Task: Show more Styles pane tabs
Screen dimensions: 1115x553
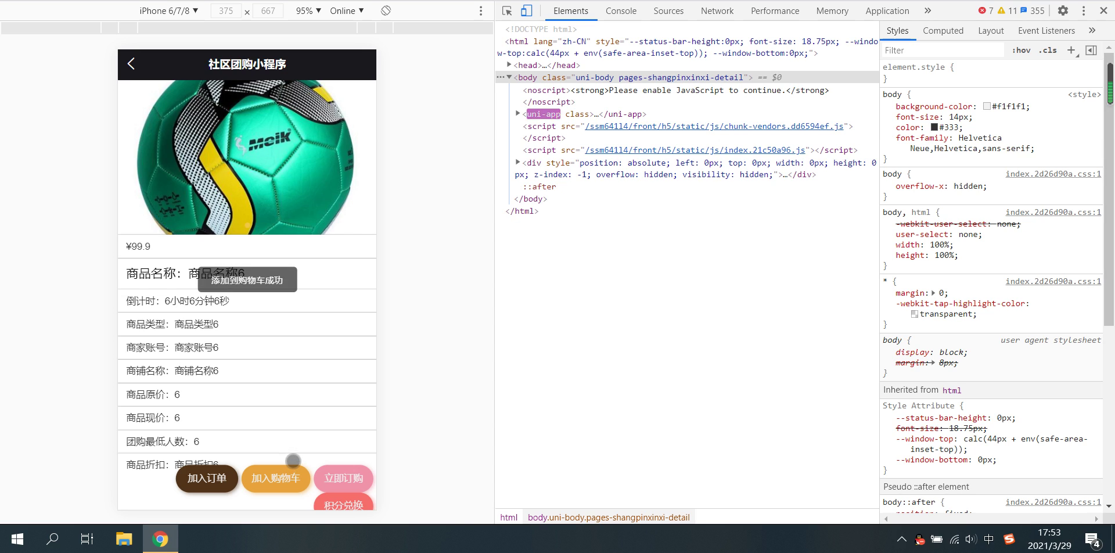Action: tap(1092, 30)
